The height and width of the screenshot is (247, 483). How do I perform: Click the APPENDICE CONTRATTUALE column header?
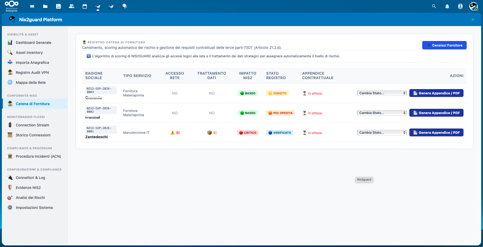point(318,76)
